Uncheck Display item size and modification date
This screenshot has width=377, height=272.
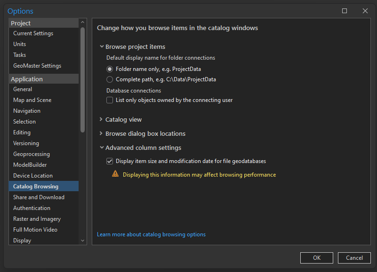pos(110,161)
